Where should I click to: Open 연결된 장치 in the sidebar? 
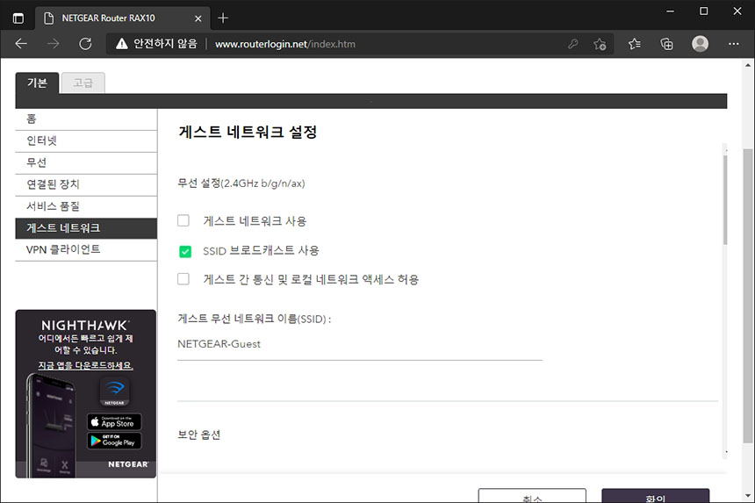click(86, 185)
